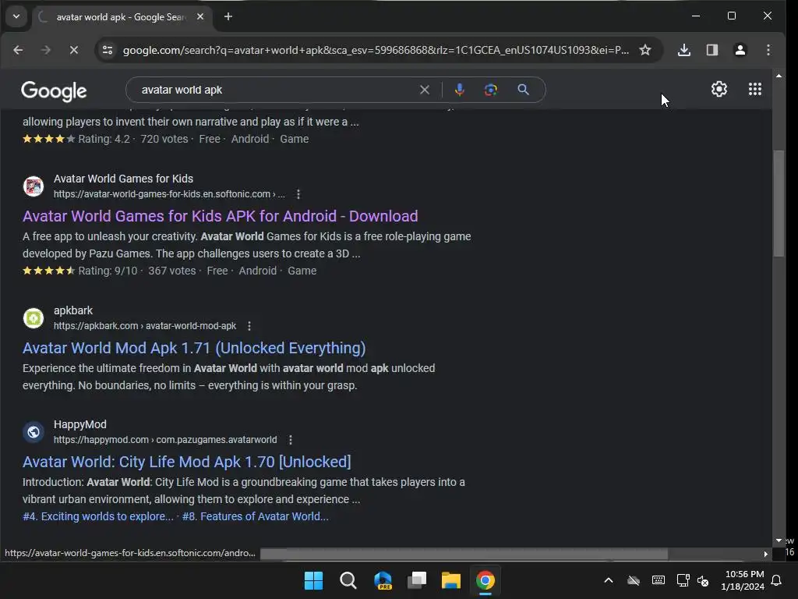Open the #8 Features of Avatar World link
The width and height of the screenshot is (798, 599).
click(256, 516)
